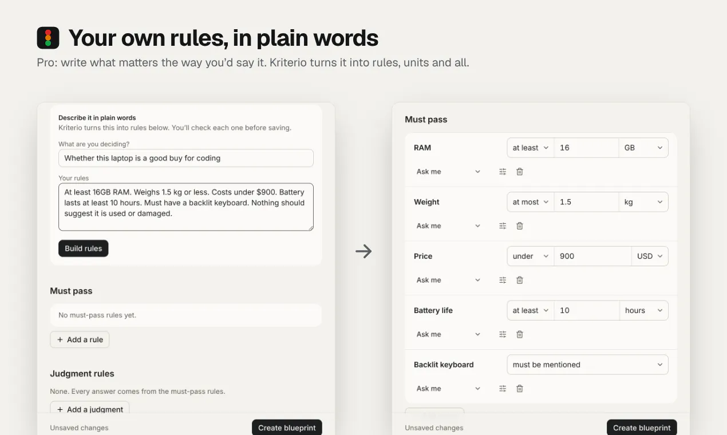Click into the 'Your rules' text area
Screen dimensions: 727x435
186,207
